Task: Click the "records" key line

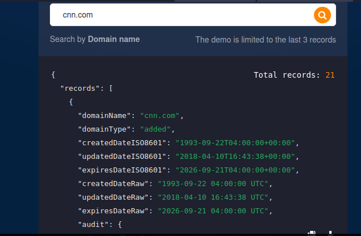Action: pos(86,88)
